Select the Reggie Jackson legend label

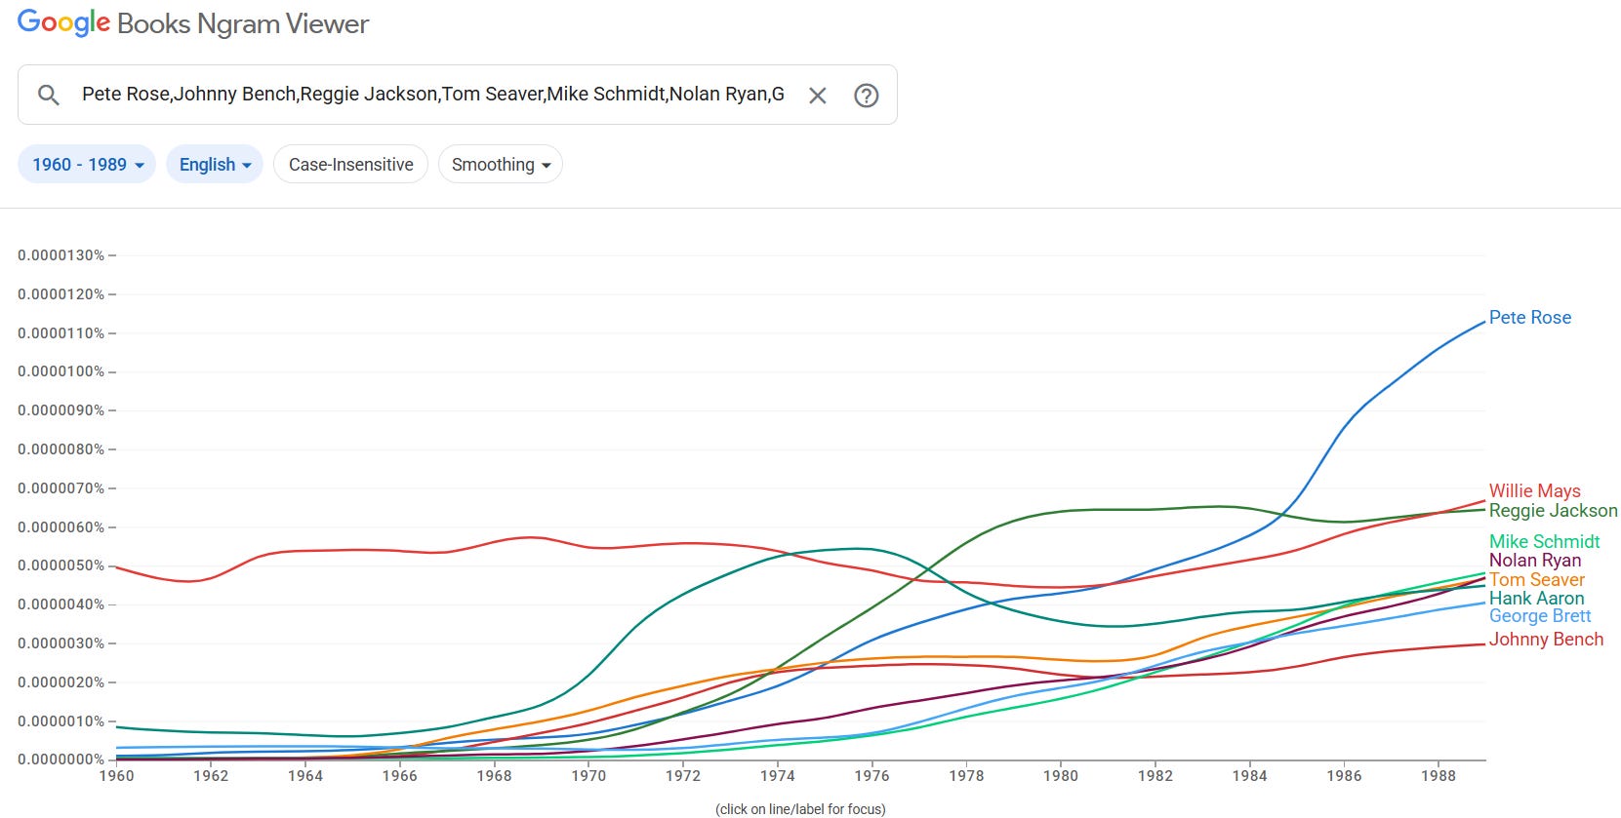tap(1554, 510)
